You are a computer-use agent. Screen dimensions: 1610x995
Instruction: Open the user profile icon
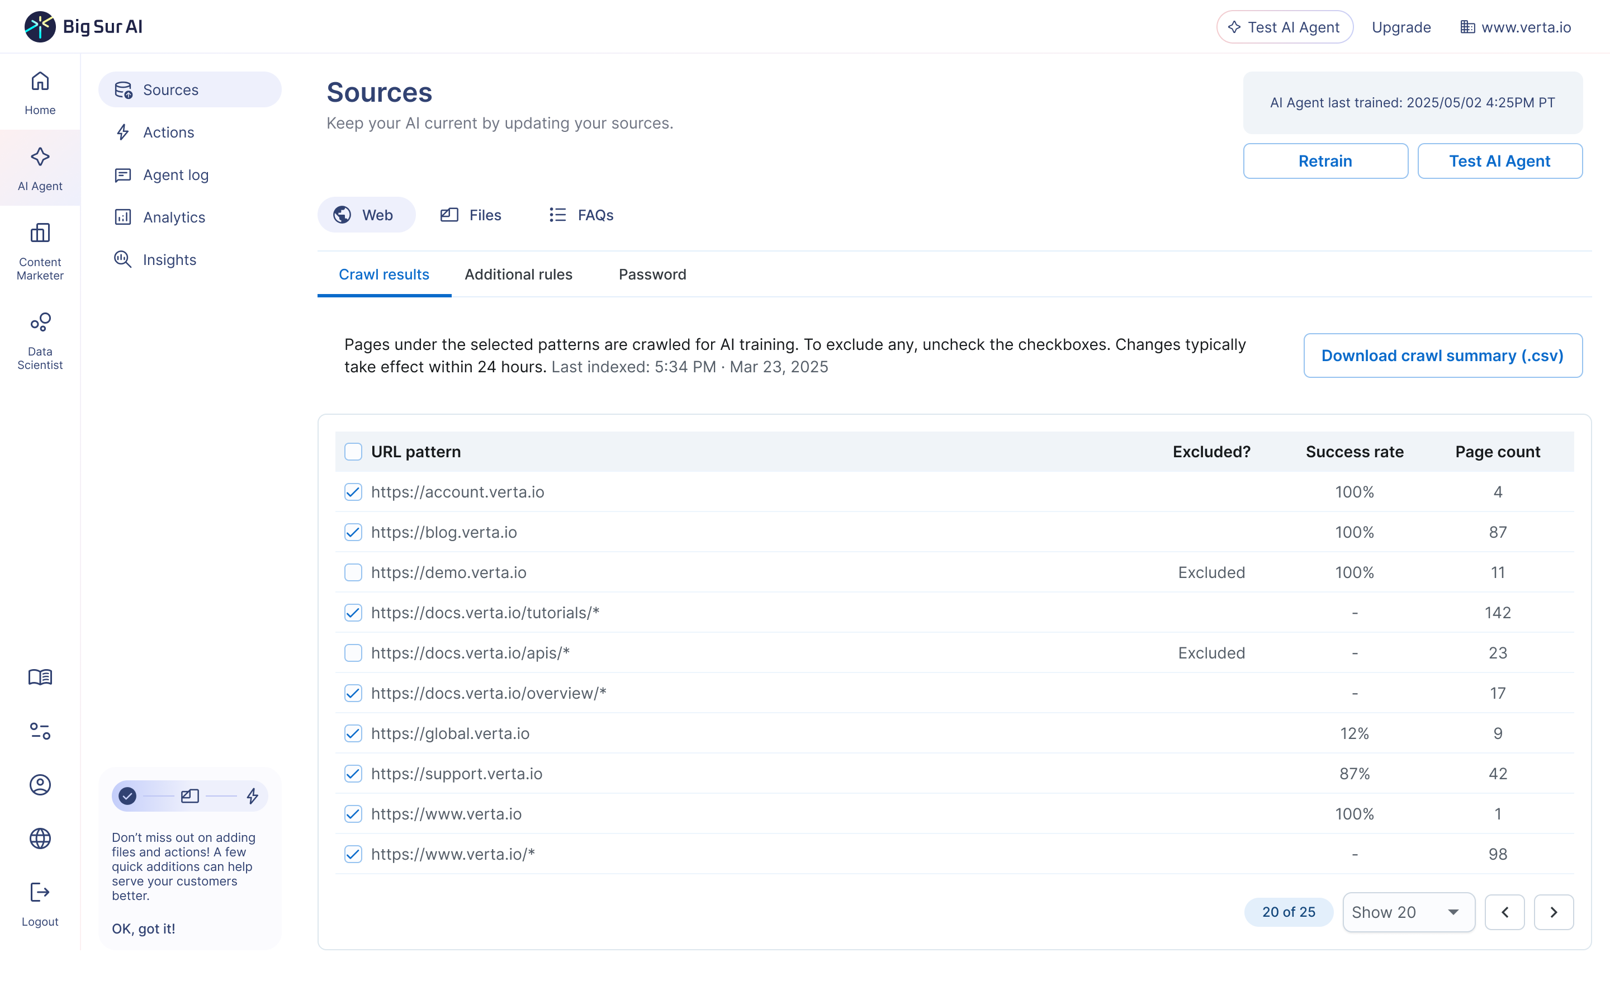(40, 784)
